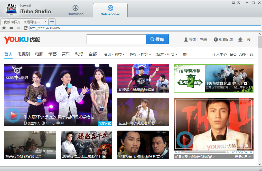
Task: Click the fast-forward icon in player bar
Action: [227, 152]
